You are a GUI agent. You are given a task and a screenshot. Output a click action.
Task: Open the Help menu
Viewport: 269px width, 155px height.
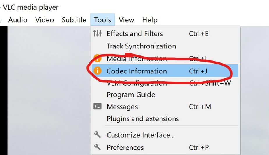[x=150, y=20]
